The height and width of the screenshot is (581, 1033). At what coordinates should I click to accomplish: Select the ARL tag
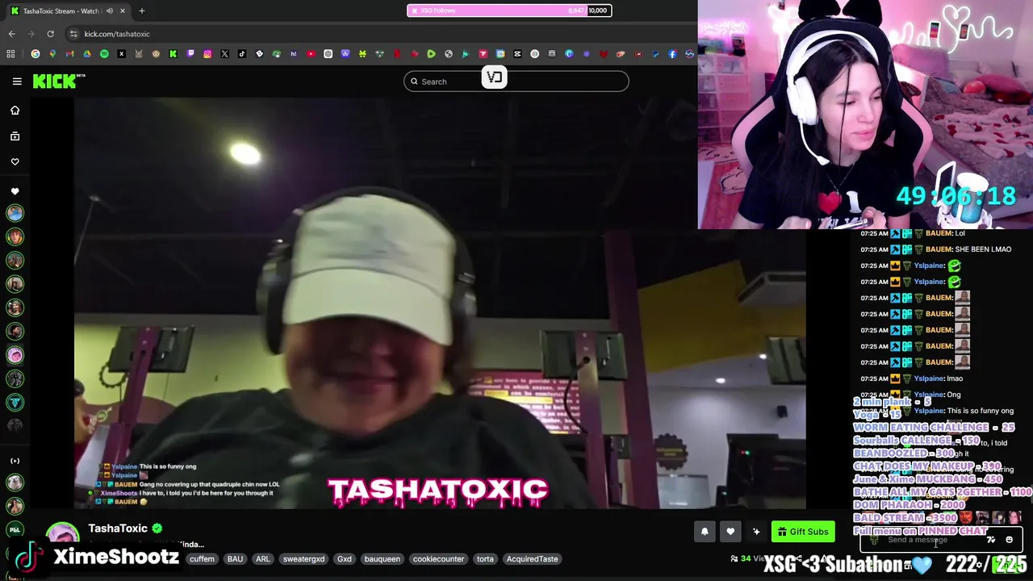coord(263,558)
